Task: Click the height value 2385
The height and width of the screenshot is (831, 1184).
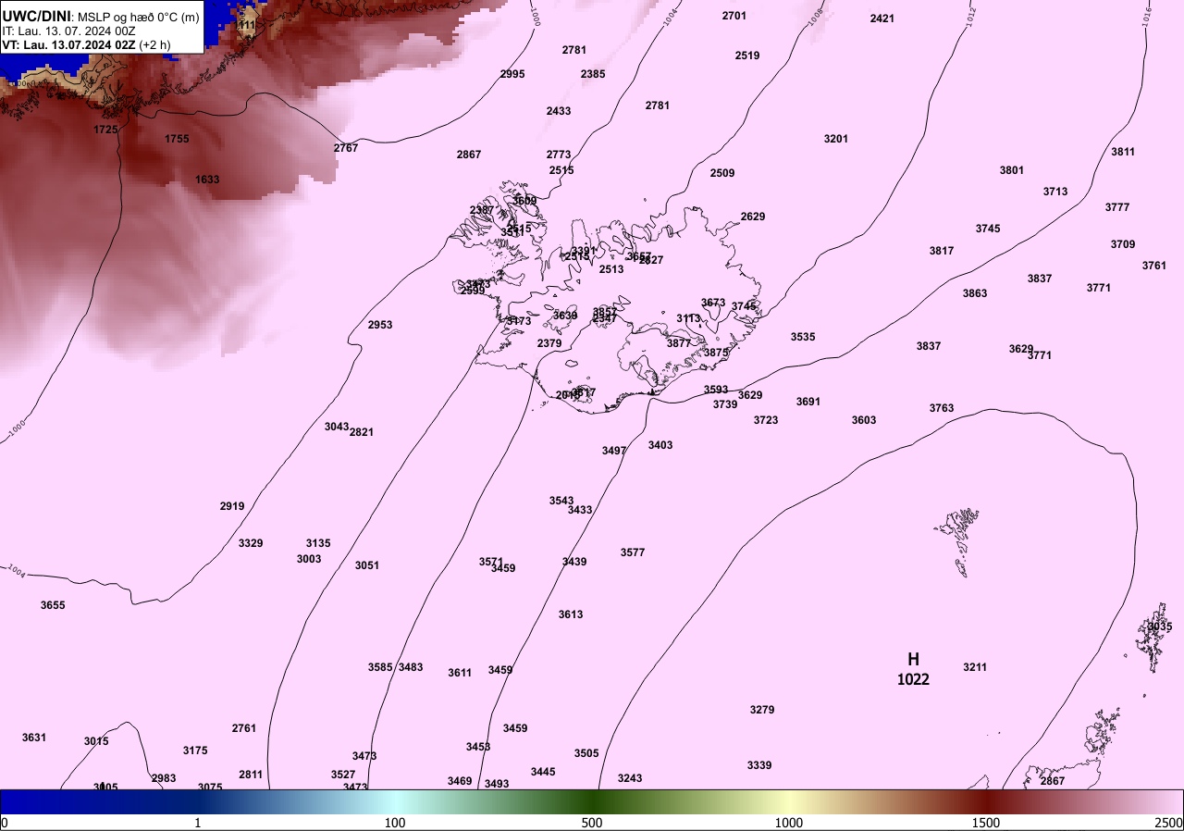Action: [x=593, y=74]
